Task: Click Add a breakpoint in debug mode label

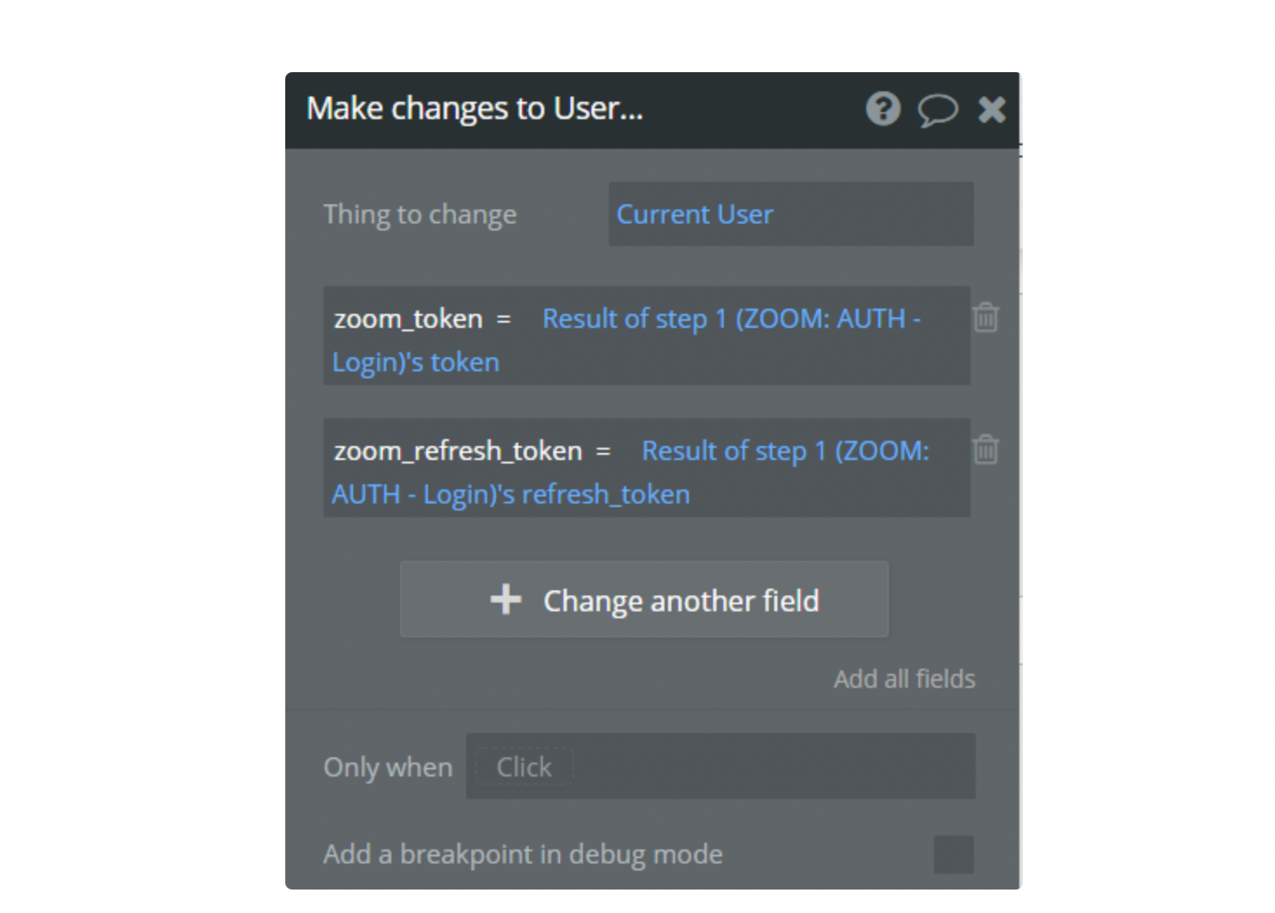Action: pyautogui.click(x=523, y=855)
